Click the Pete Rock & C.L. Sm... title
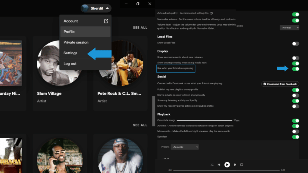308x173 pixels. 119,94
